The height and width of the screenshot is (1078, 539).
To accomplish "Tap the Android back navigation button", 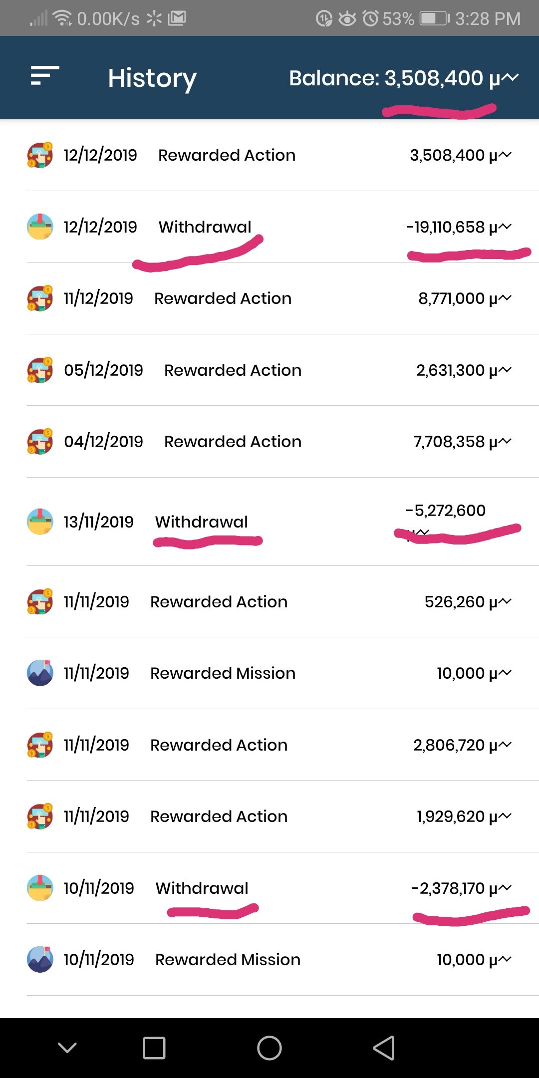I will 384,1048.
